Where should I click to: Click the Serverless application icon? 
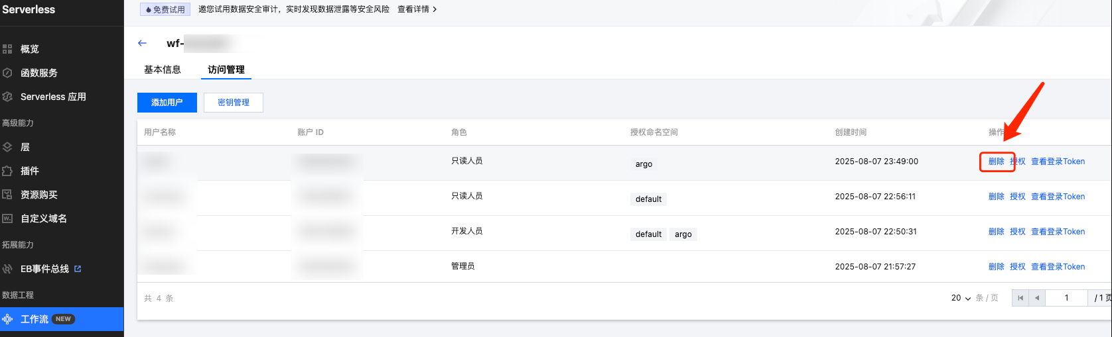(x=7, y=97)
